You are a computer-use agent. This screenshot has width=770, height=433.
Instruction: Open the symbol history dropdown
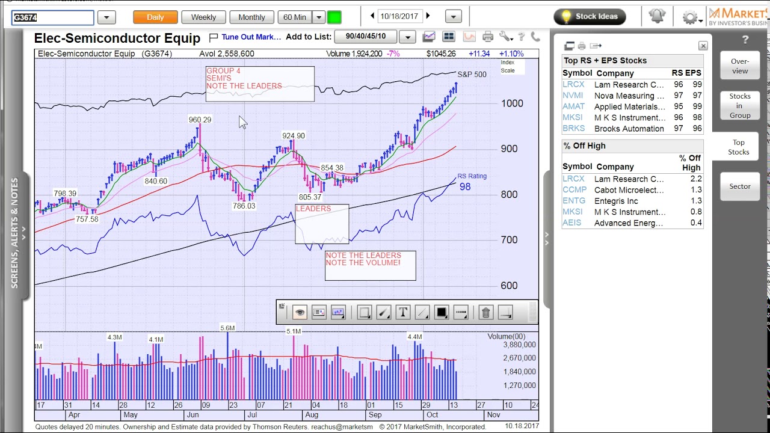106,17
